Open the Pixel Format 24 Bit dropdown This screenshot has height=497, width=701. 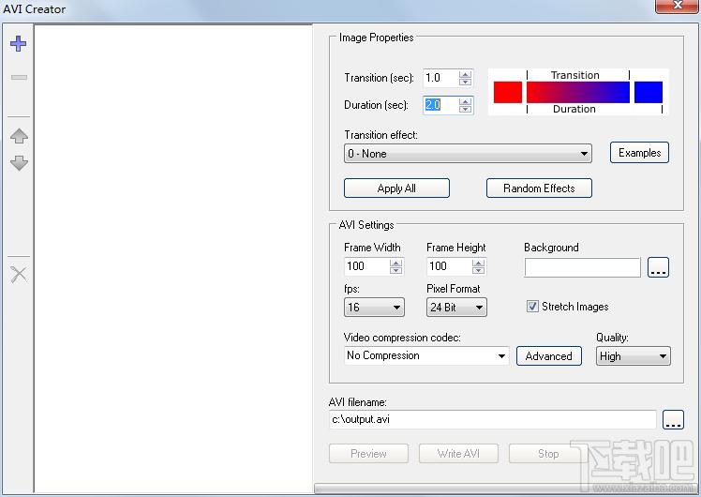[x=456, y=308]
